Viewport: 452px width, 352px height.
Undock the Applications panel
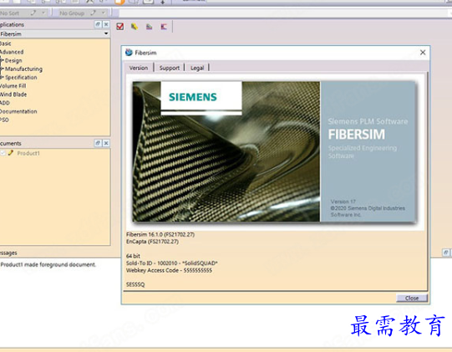point(98,24)
